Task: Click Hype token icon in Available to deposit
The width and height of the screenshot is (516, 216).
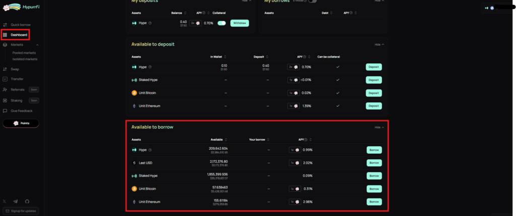Action: (134, 67)
